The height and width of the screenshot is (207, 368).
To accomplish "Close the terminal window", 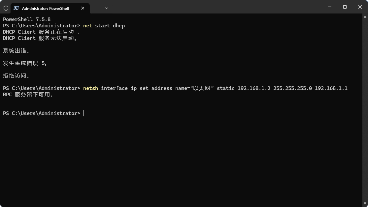I will [360, 7].
